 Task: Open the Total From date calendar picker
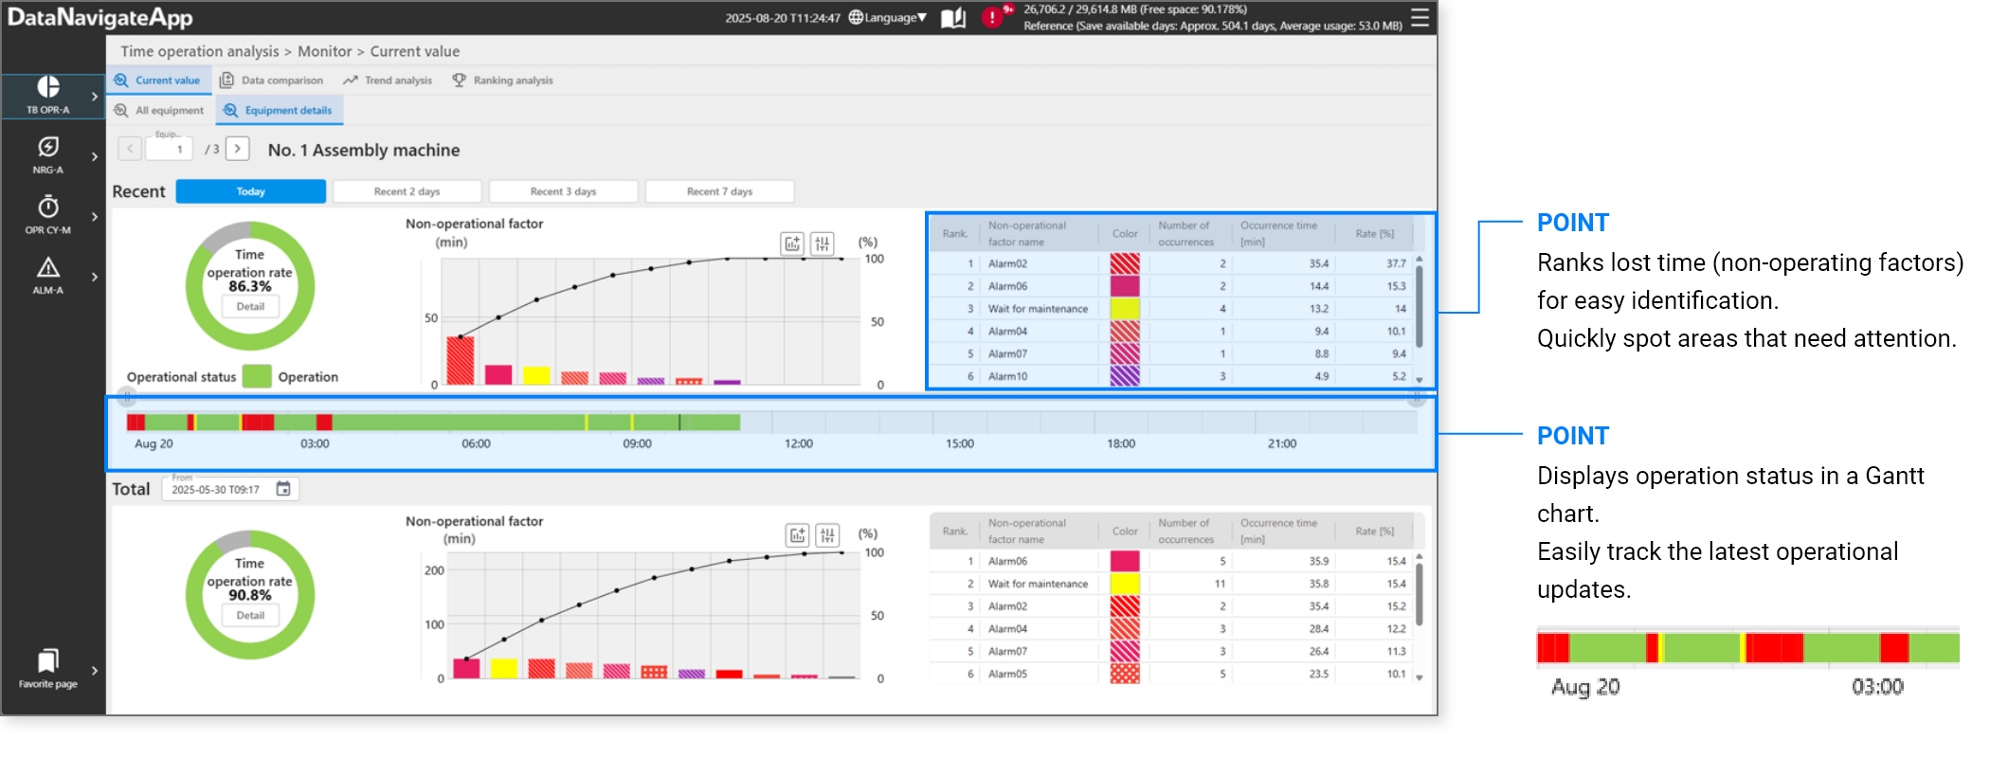[283, 489]
